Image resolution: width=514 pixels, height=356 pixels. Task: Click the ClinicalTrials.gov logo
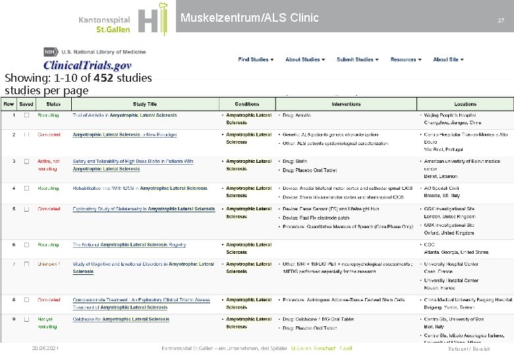(x=87, y=65)
